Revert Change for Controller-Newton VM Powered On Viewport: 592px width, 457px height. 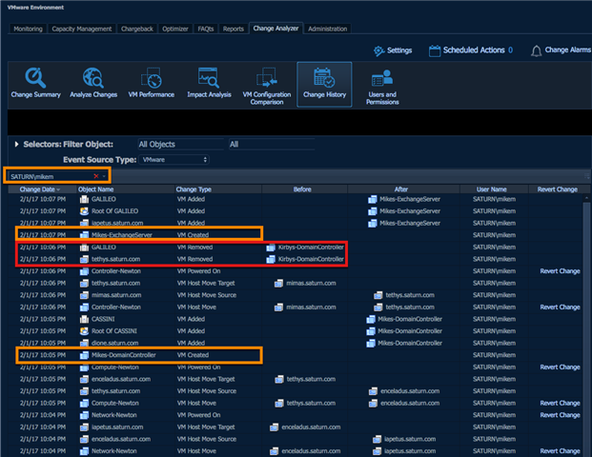point(560,271)
